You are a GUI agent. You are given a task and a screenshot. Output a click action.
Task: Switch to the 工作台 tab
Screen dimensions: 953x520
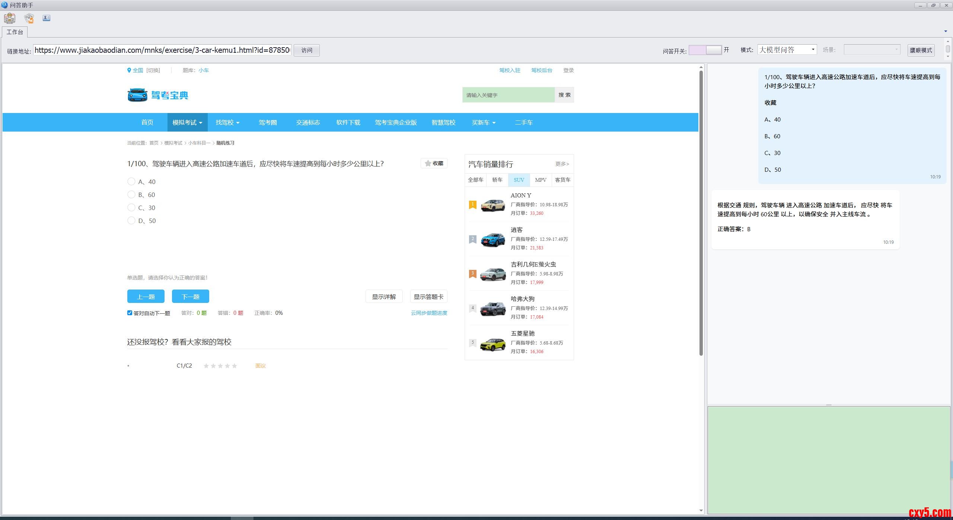point(15,32)
